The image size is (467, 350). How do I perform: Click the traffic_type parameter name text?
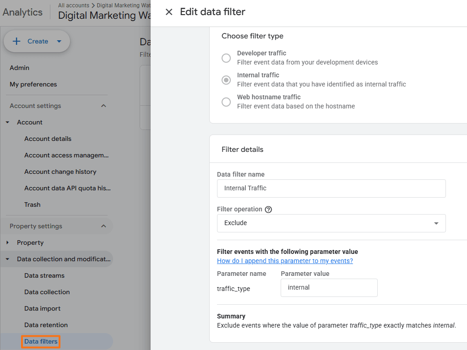pos(233,289)
